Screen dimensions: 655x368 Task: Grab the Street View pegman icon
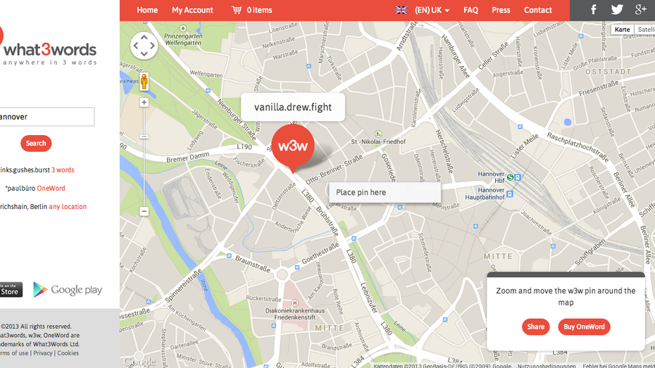[144, 82]
